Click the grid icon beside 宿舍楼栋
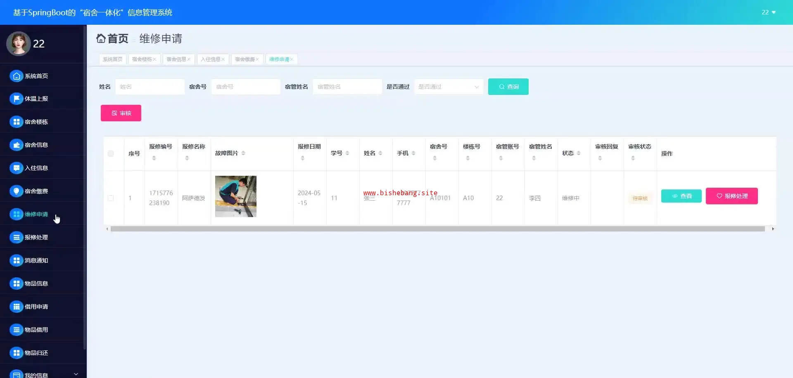 tap(16, 122)
